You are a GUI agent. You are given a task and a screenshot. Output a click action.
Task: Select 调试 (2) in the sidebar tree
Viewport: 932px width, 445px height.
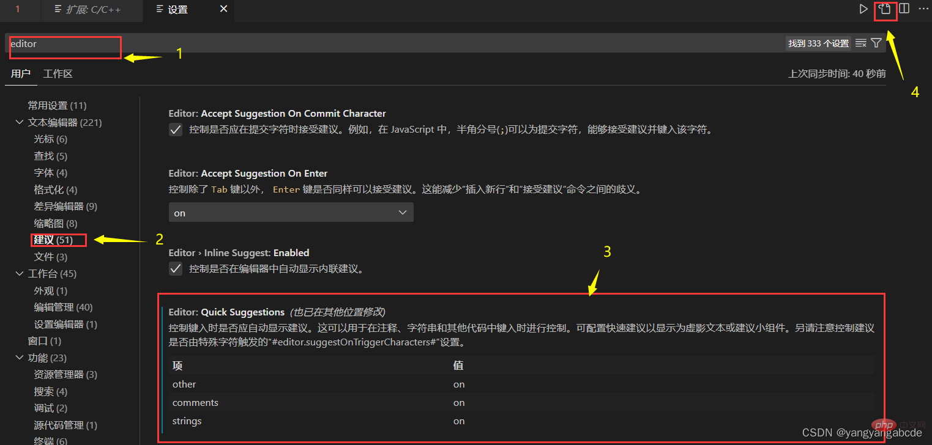click(x=50, y=408)
